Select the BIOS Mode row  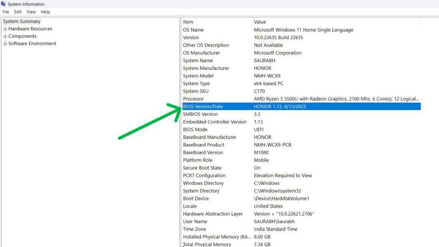pyautogui.click(x=301, y=130)
